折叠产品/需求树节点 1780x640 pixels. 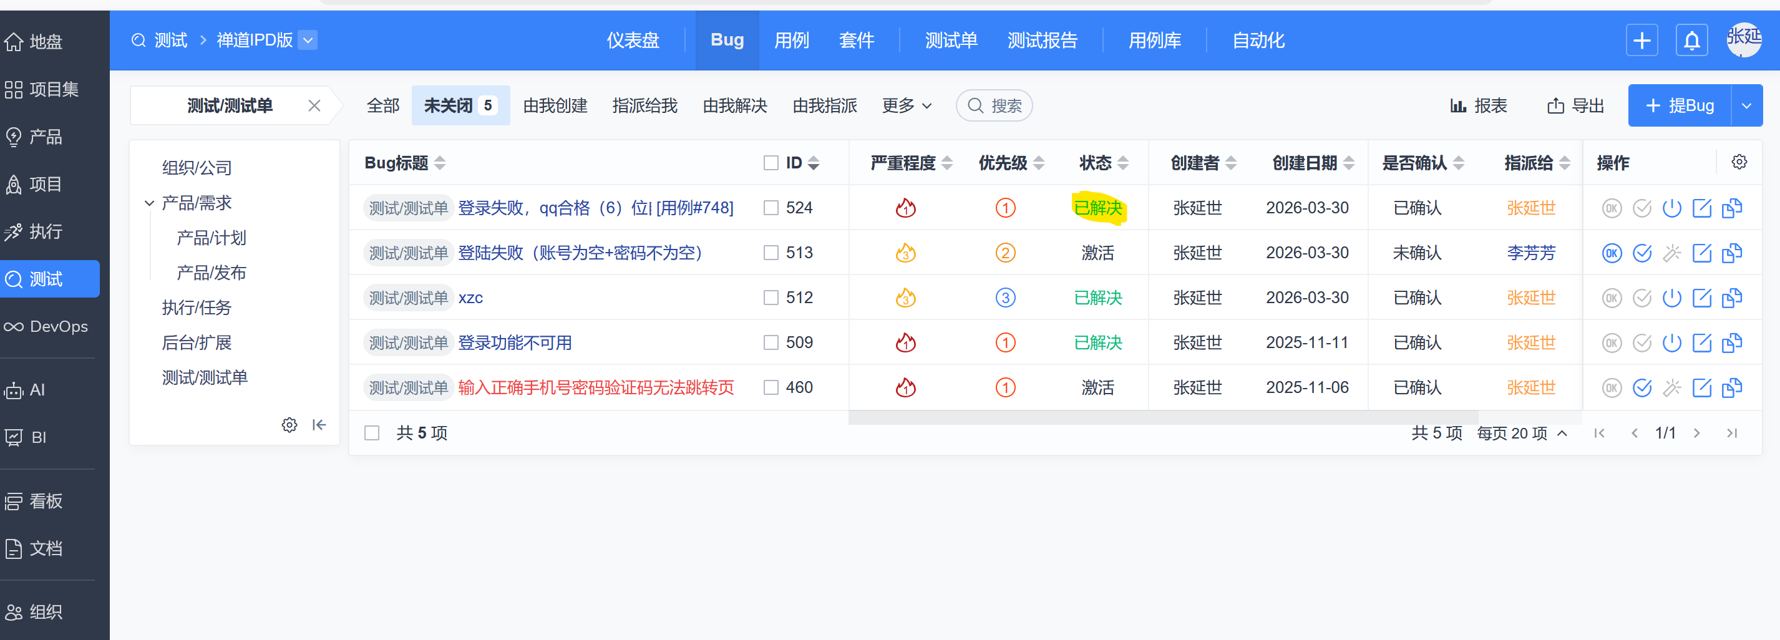click(149, 203)
